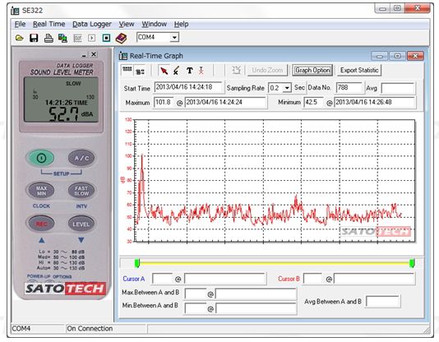Click the Cursor A timestamp field
Image resolution: width=439 pixels, height=342 pixels.
point(224,279)
